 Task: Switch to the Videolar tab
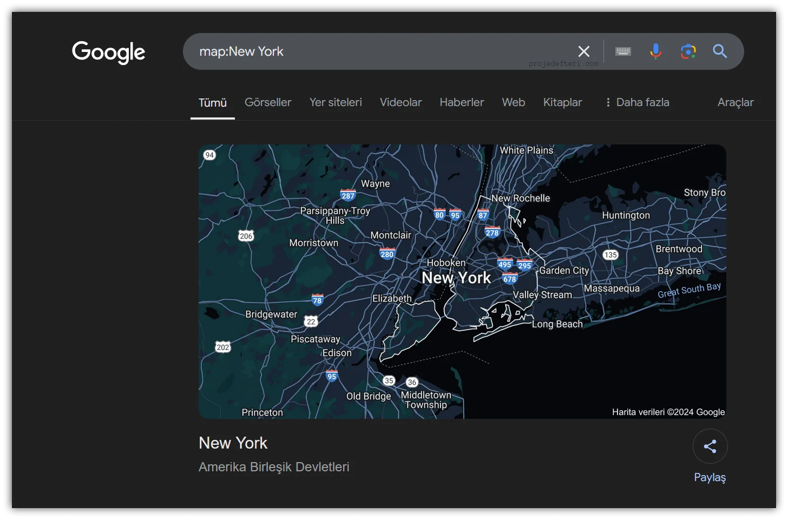tap(400, 102)
